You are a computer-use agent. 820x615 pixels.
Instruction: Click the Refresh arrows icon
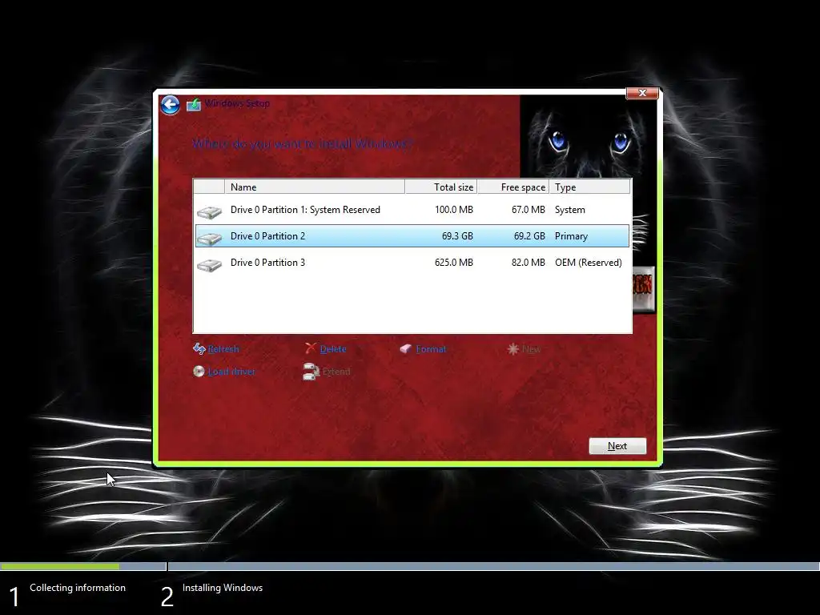(x=199, y=348)
